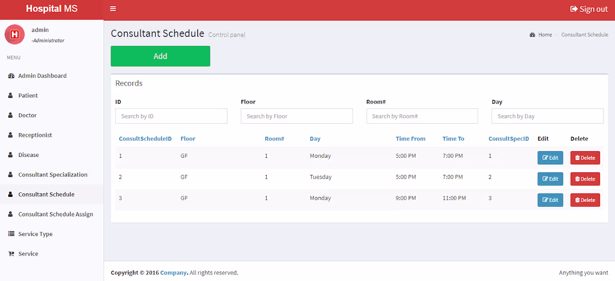Click the Service Type list icon

[11, 234]
